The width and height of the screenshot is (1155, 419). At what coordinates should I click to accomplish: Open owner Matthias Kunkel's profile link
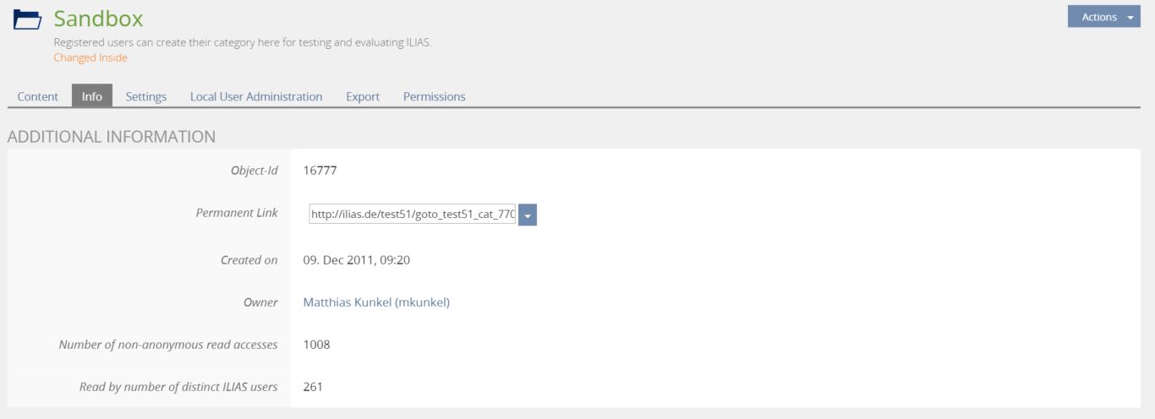pyautogui.click(x=376, y=302)
